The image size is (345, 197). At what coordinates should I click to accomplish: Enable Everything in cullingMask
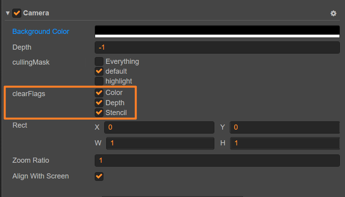[99, 61]
